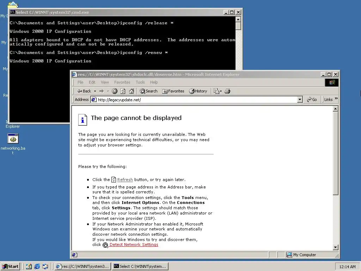Click the taskbar clock showing 12:14 AM

click(347, 267)
